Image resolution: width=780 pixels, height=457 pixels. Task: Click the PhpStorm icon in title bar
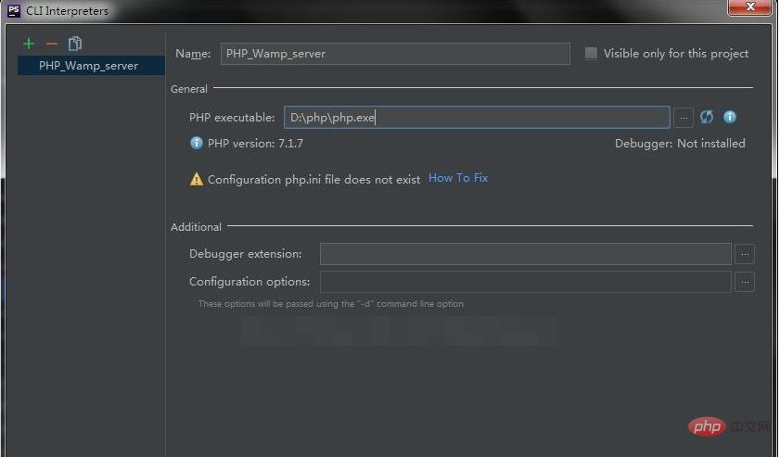coord(14,11)
